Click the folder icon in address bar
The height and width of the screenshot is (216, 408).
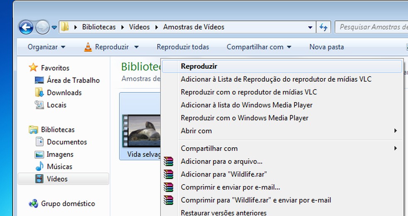pos(65,27)
